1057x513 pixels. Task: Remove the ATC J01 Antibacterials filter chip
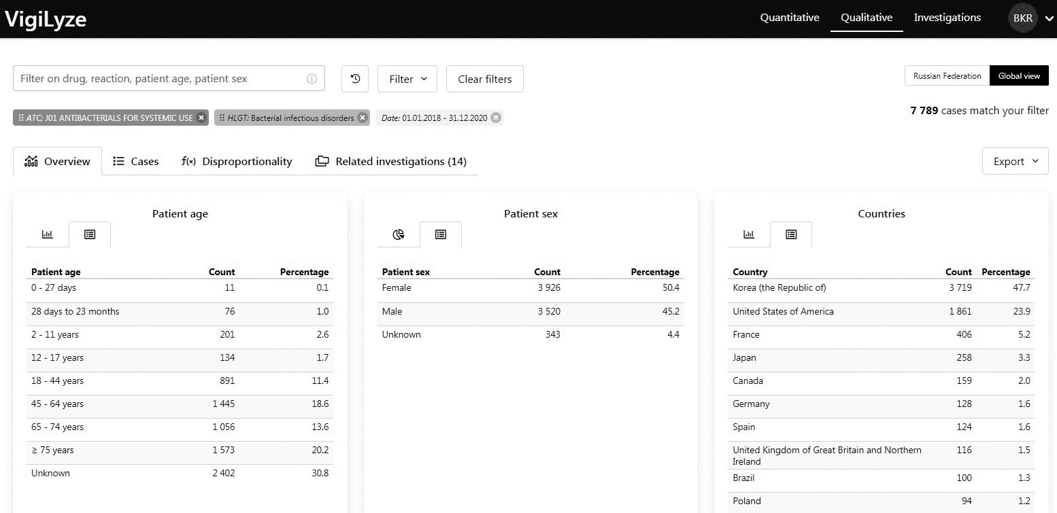[201, 118]
